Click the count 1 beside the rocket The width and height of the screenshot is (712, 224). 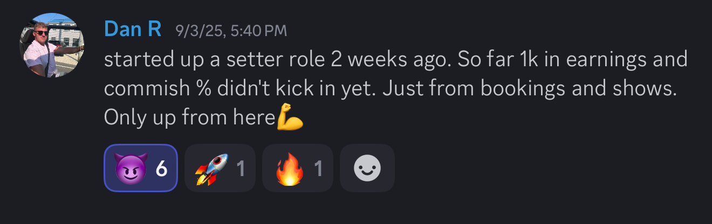coord(241,169)
